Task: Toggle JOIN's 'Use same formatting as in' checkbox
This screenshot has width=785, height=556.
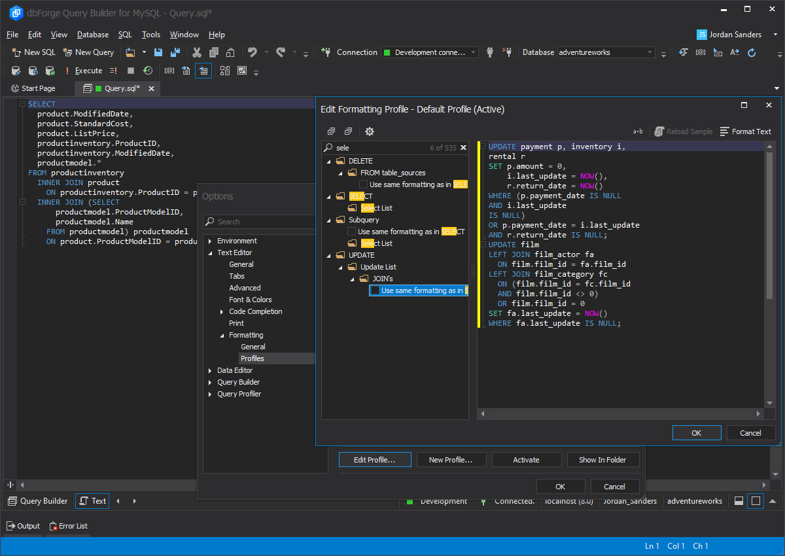Action: tap(375, 290)
